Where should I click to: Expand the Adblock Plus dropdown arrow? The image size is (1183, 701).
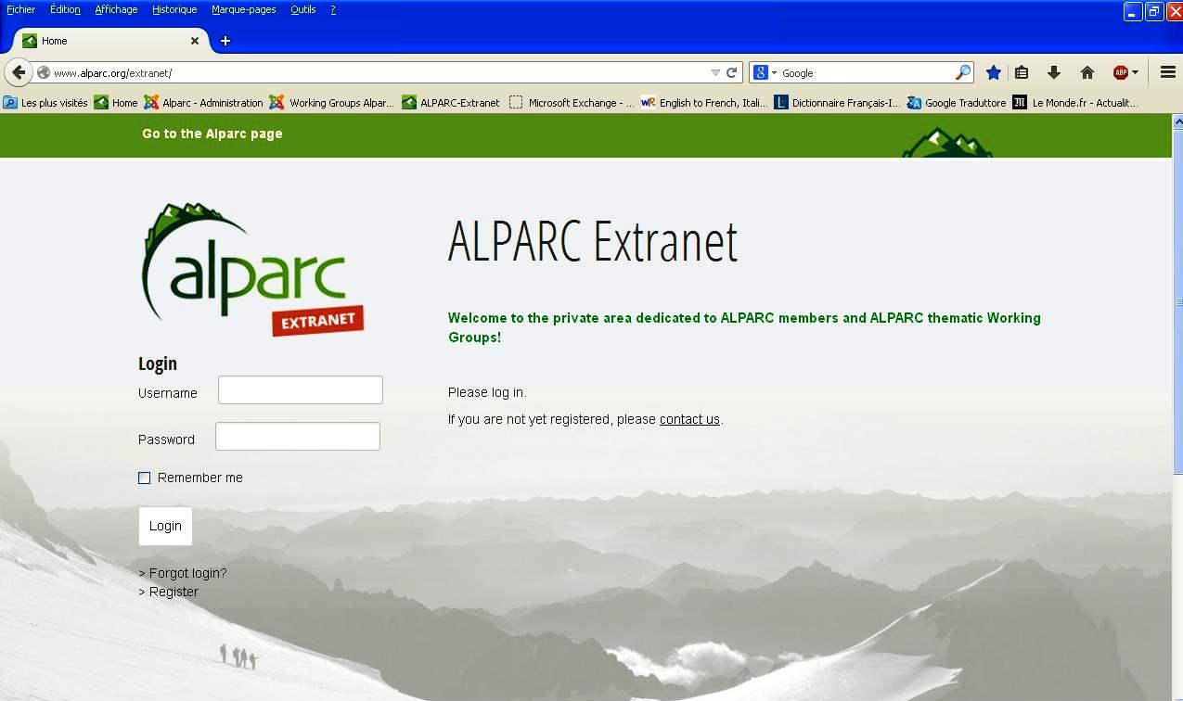[1135, 72]
